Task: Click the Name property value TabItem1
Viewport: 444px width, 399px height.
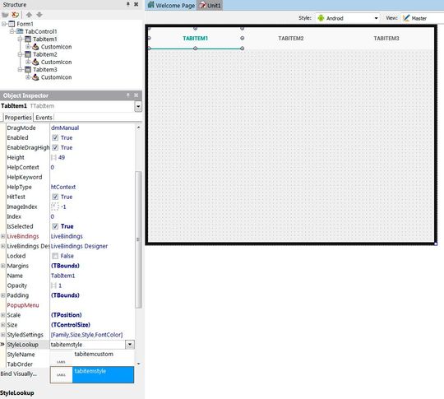Action: (62, 276)
